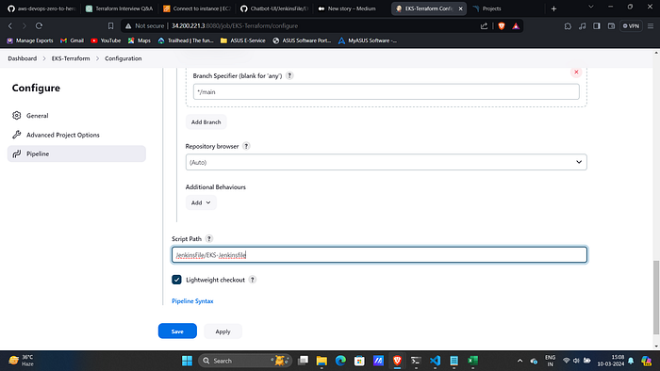The image size is (660, 371).
Task: Close the EKS-Terraform Config tab
Action: [460, 8]
